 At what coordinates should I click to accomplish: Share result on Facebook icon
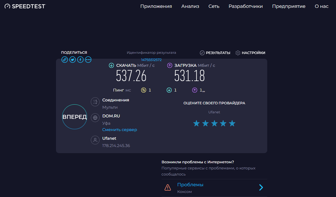(80, 60)
